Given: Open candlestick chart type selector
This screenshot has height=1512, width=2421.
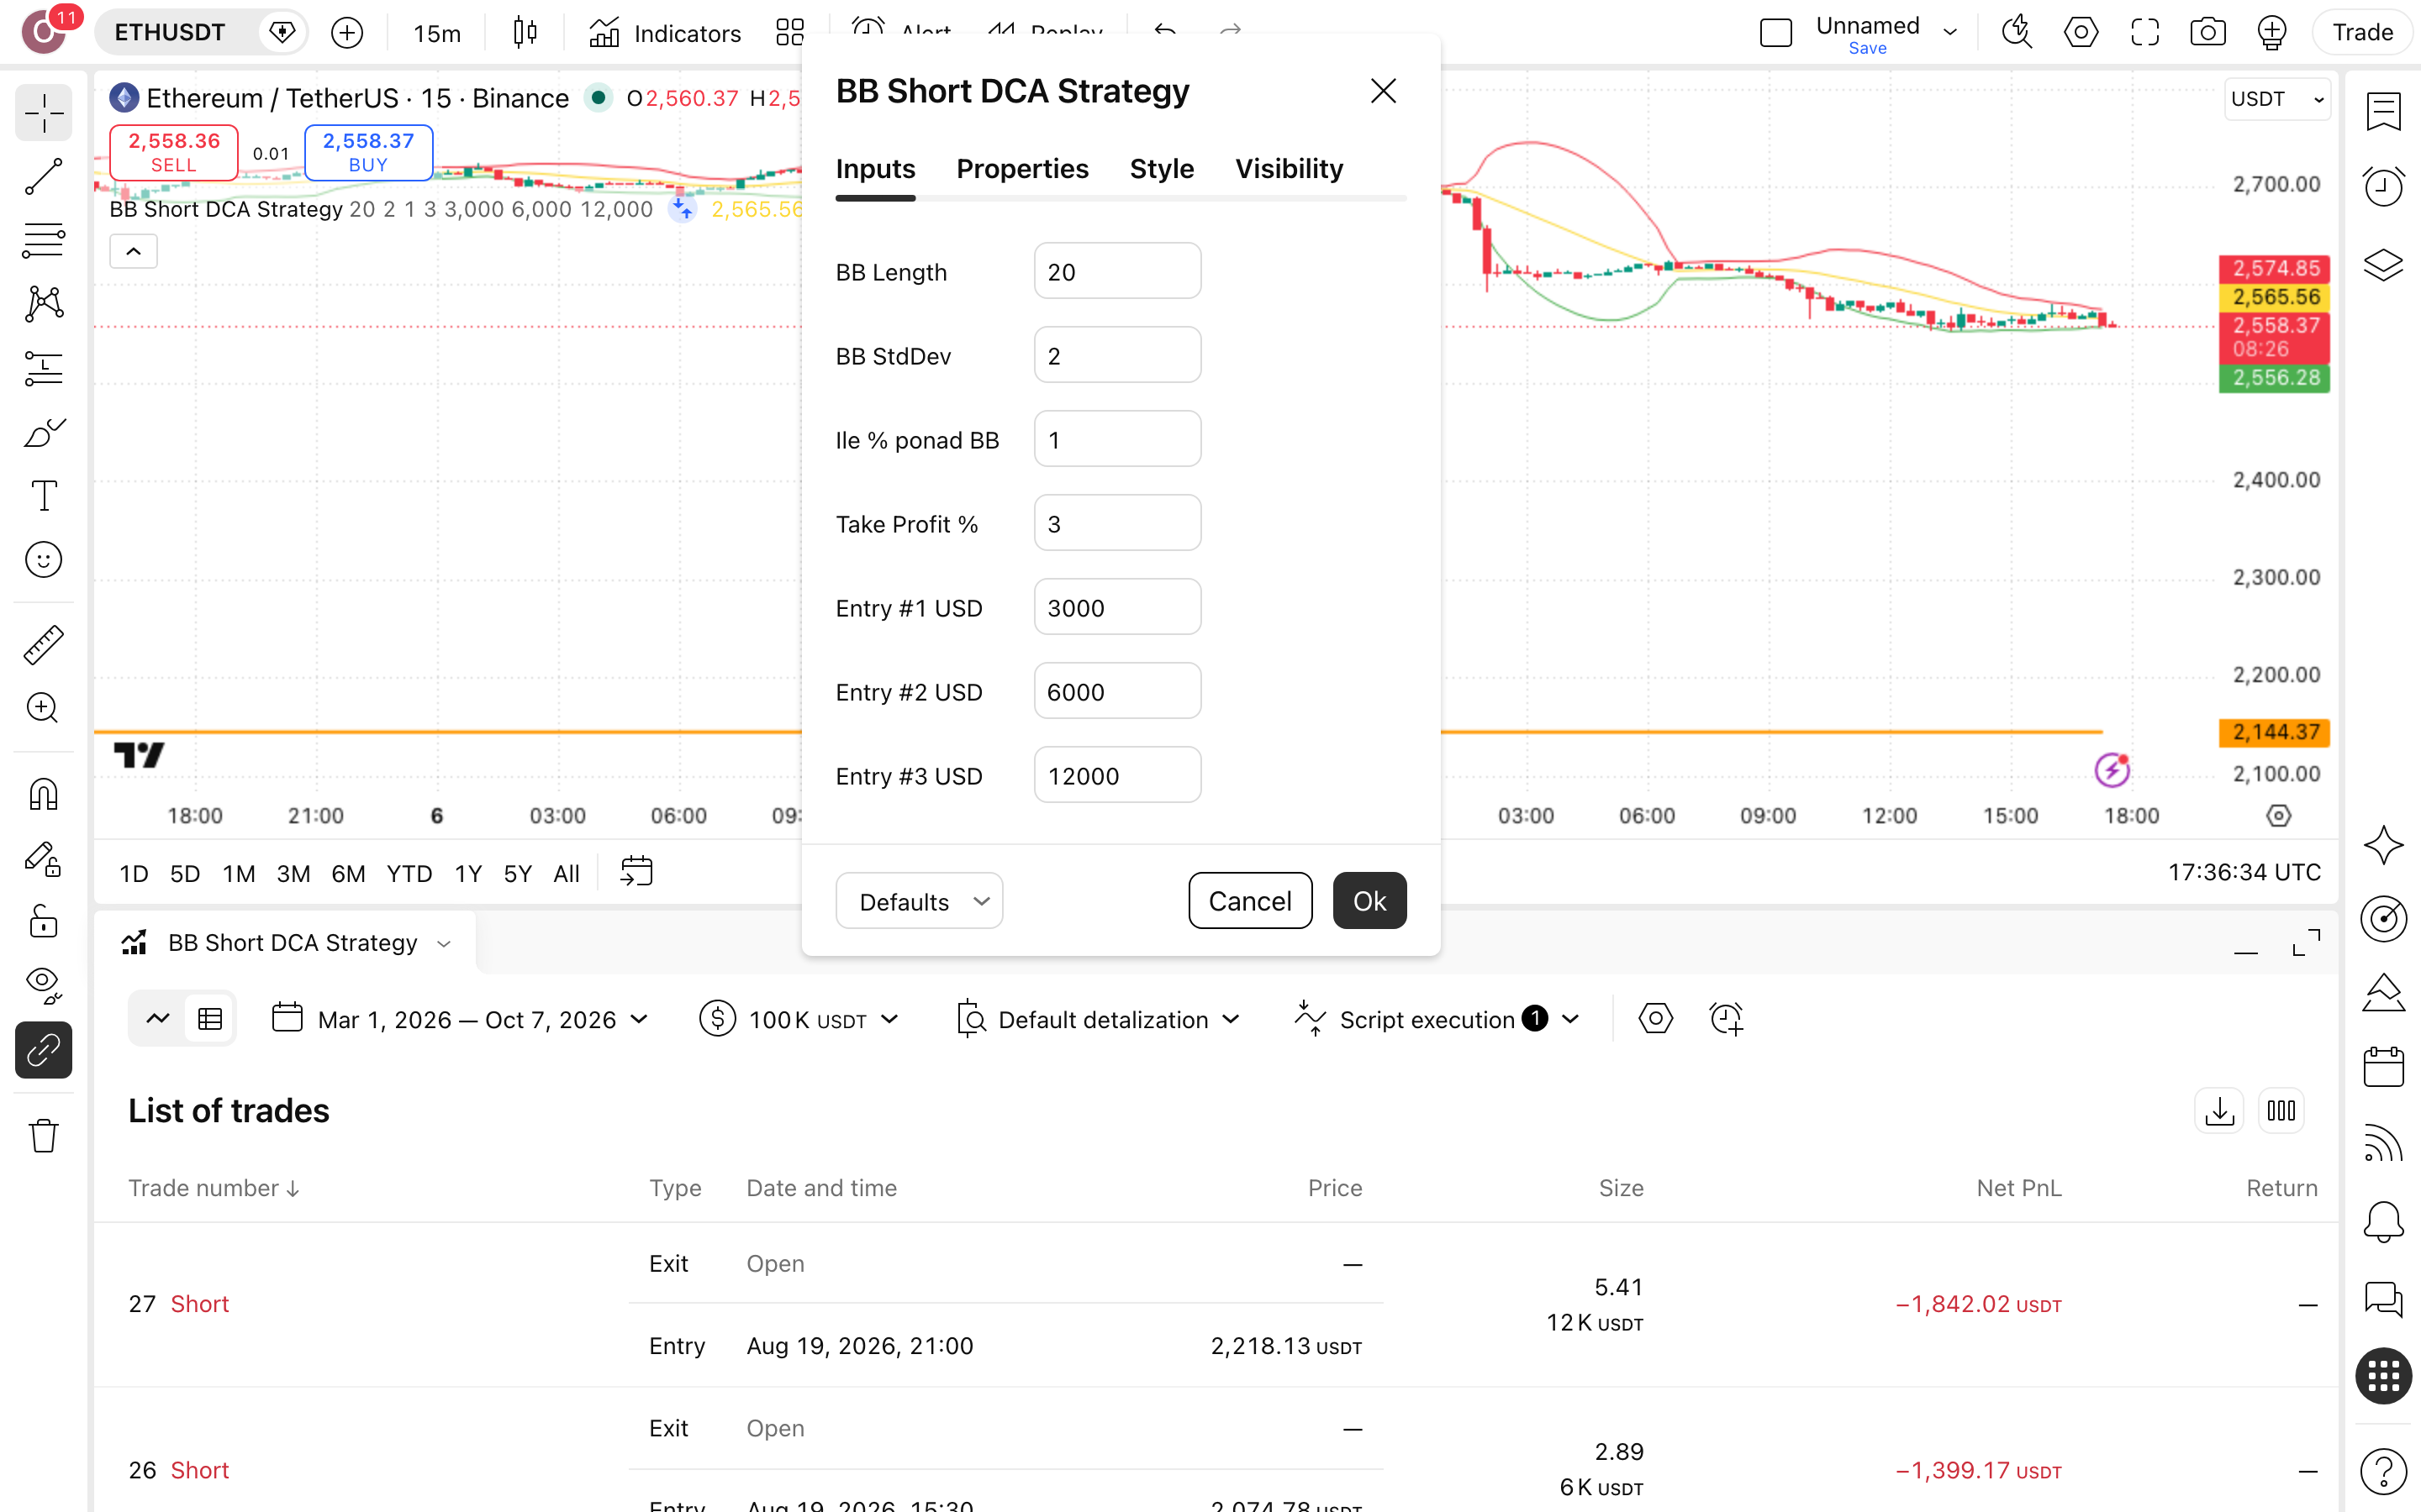Looking at the screenshot, I should (525, 32).
